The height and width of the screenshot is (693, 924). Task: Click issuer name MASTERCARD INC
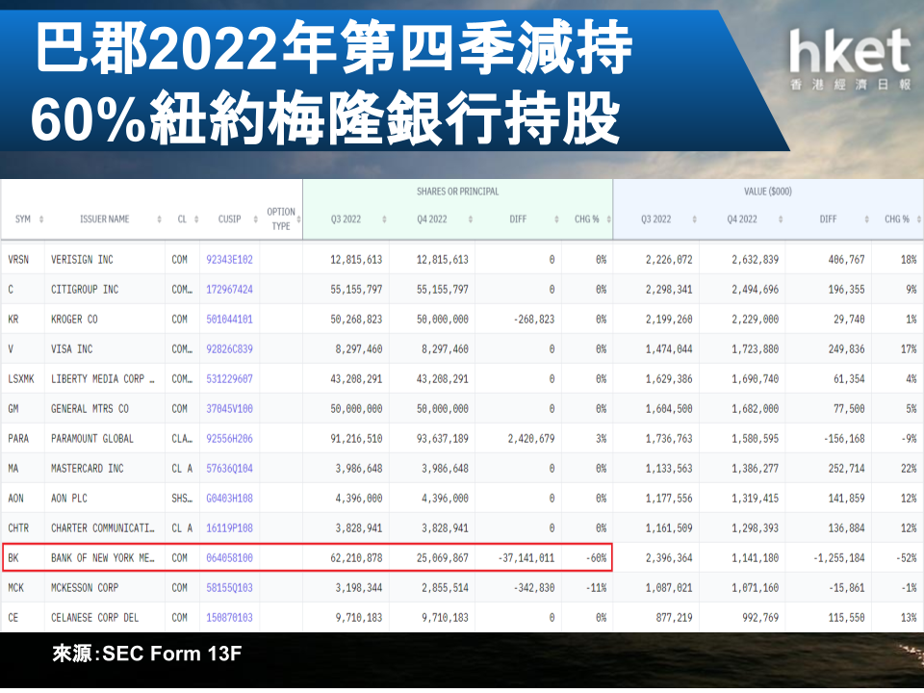tap(88, 469)
